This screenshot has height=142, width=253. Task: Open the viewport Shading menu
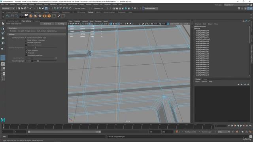click(x=77, y=21)
